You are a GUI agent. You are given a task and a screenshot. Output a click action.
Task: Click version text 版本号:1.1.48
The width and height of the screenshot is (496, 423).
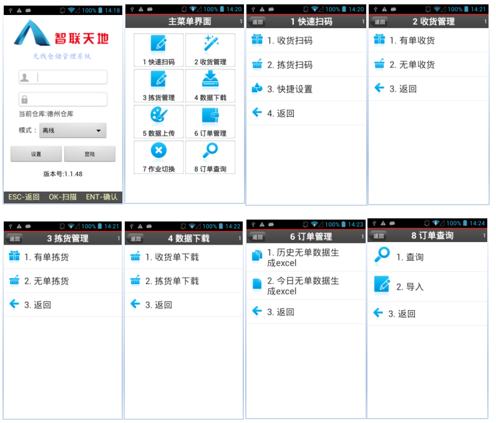tap(63, 174)
